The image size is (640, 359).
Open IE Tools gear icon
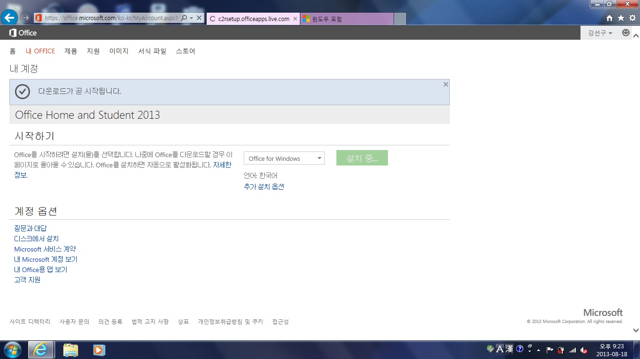point(632,18)
